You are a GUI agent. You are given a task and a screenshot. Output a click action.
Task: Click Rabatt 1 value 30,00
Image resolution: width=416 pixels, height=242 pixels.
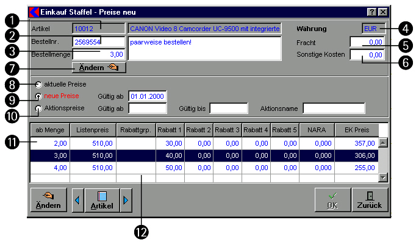(170, 143)
